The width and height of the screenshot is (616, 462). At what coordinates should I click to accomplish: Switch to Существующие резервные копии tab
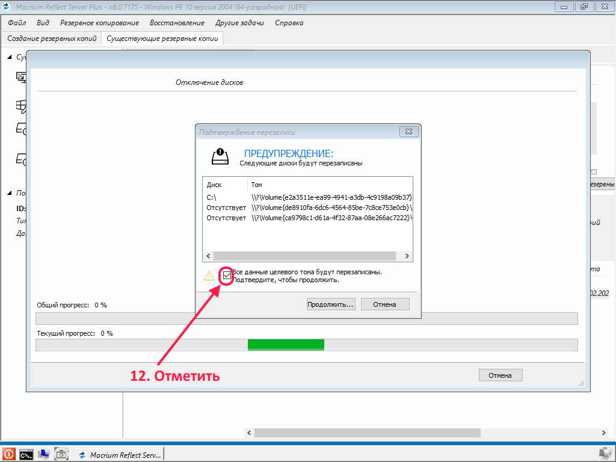(162, 38)
